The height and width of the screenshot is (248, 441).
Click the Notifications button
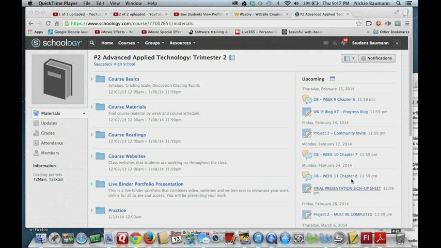coord(376,58)
